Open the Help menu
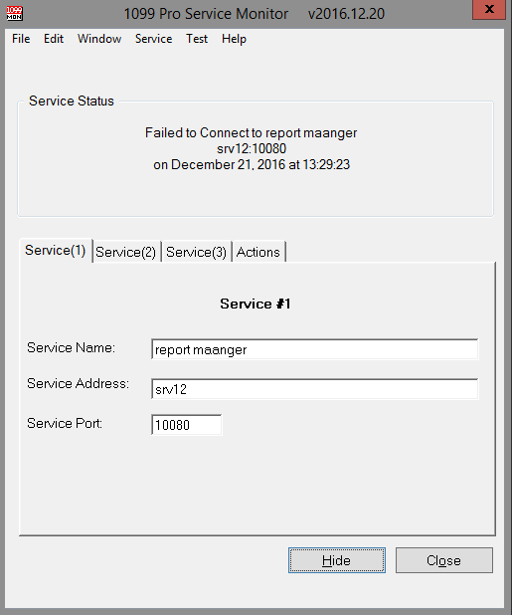 click(234, 39)
